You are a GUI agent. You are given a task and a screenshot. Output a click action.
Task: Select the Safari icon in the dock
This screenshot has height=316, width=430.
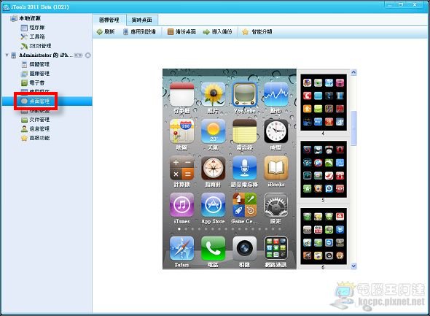point(181,248)
